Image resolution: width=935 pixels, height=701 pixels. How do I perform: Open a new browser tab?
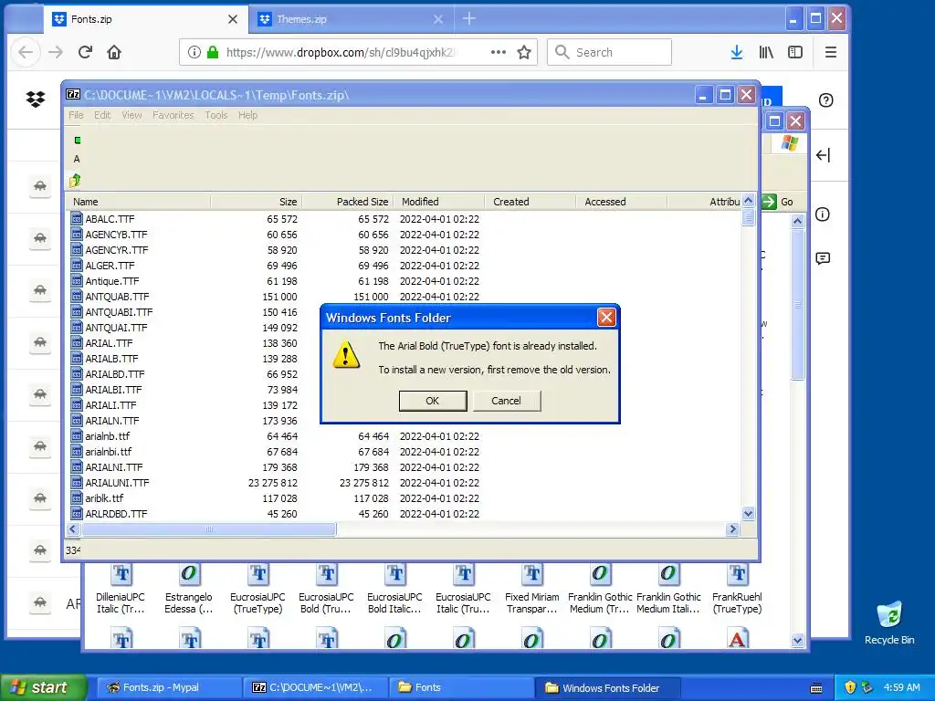point(469,19)
